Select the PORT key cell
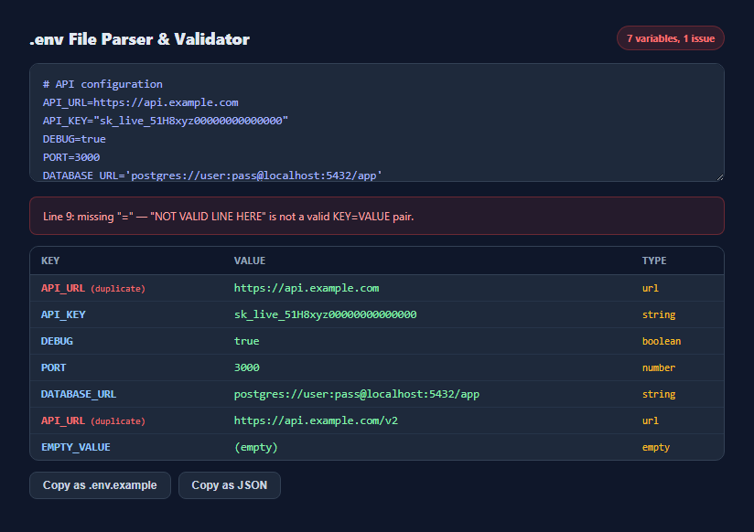754x532 pixels. (53, 367)
